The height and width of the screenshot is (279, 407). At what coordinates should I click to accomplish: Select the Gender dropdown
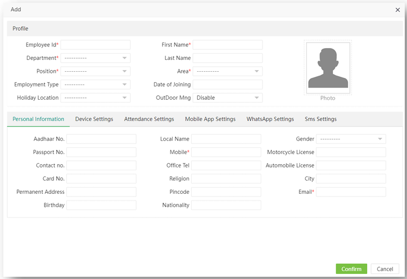pos(350,139)
